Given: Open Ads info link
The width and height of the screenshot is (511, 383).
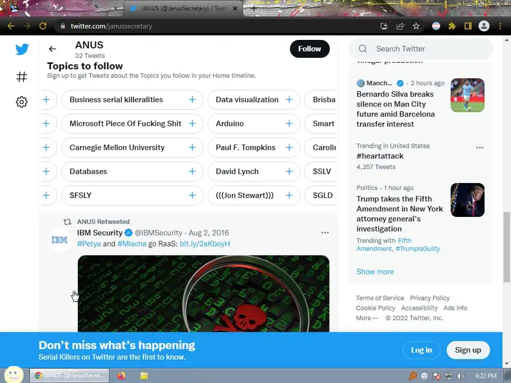Looking at the screenshot, I should (455, 308).
